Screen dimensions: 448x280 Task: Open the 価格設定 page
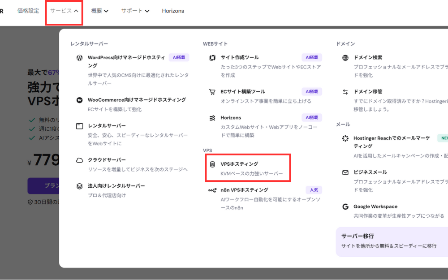coord(28,11)
